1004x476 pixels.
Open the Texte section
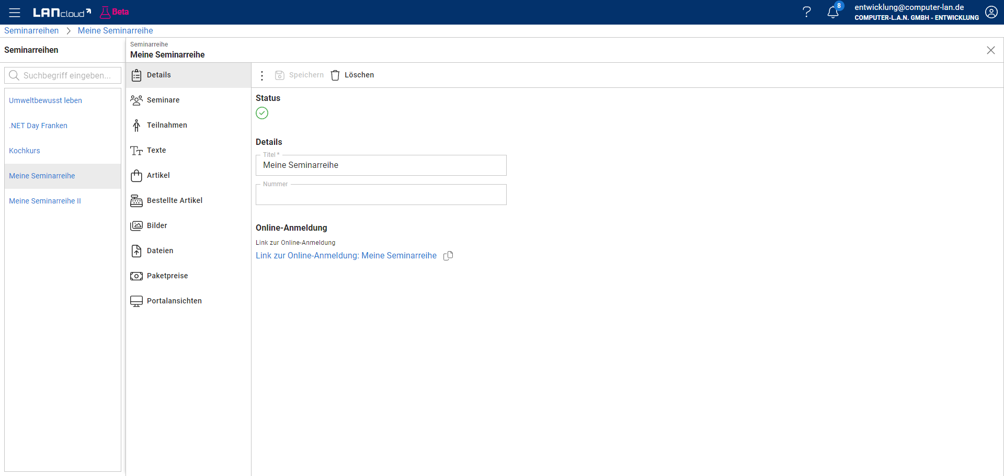(188, 151)
